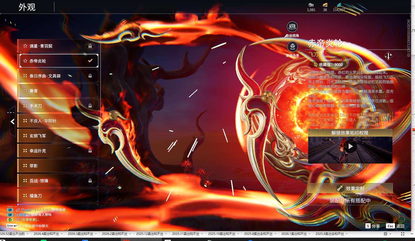The image size is (415, 241).
Task: Switch to sheet tab 2026.4卖出和不出
Action: (46, 234)
